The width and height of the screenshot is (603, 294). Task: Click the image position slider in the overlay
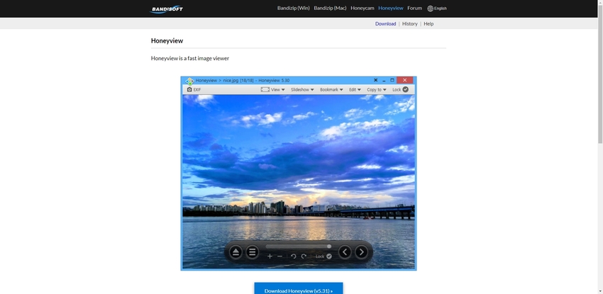point(298,247)
